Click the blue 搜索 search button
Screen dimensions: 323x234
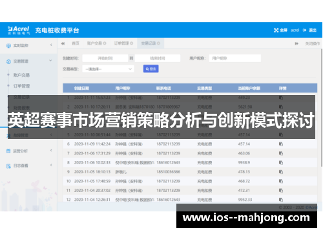[x=151, y=69]
